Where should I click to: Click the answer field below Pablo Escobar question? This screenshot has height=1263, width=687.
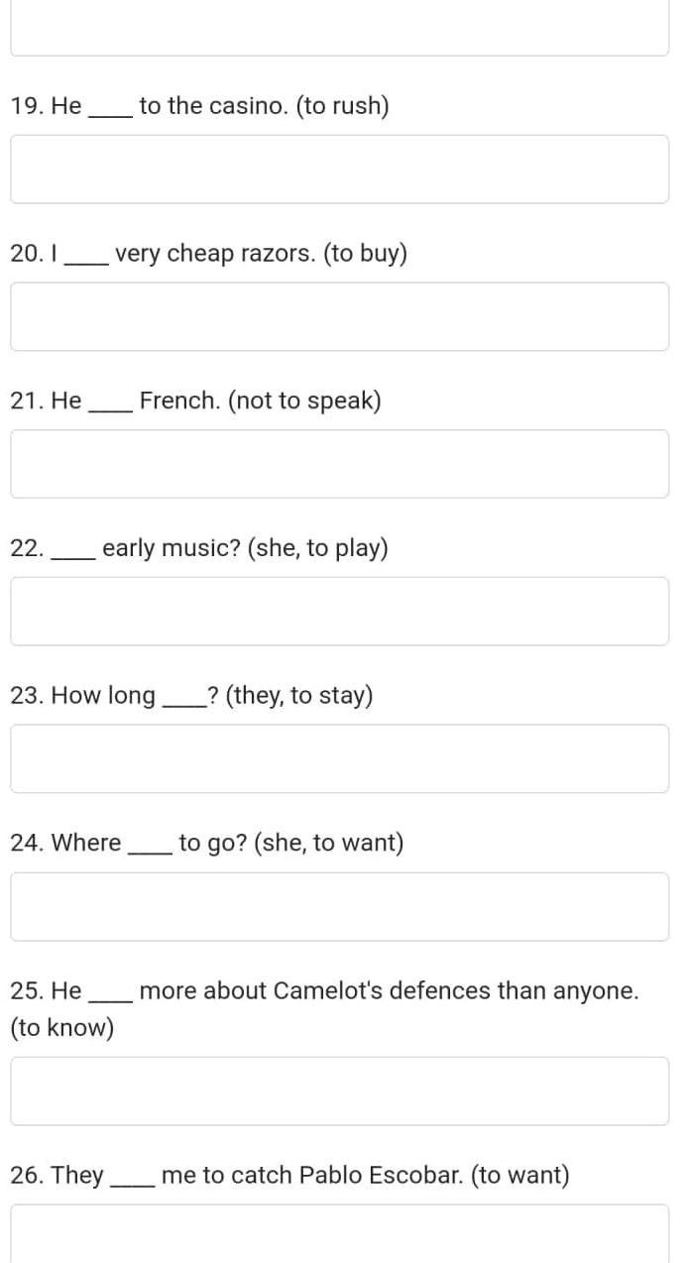click(339, 1233)
